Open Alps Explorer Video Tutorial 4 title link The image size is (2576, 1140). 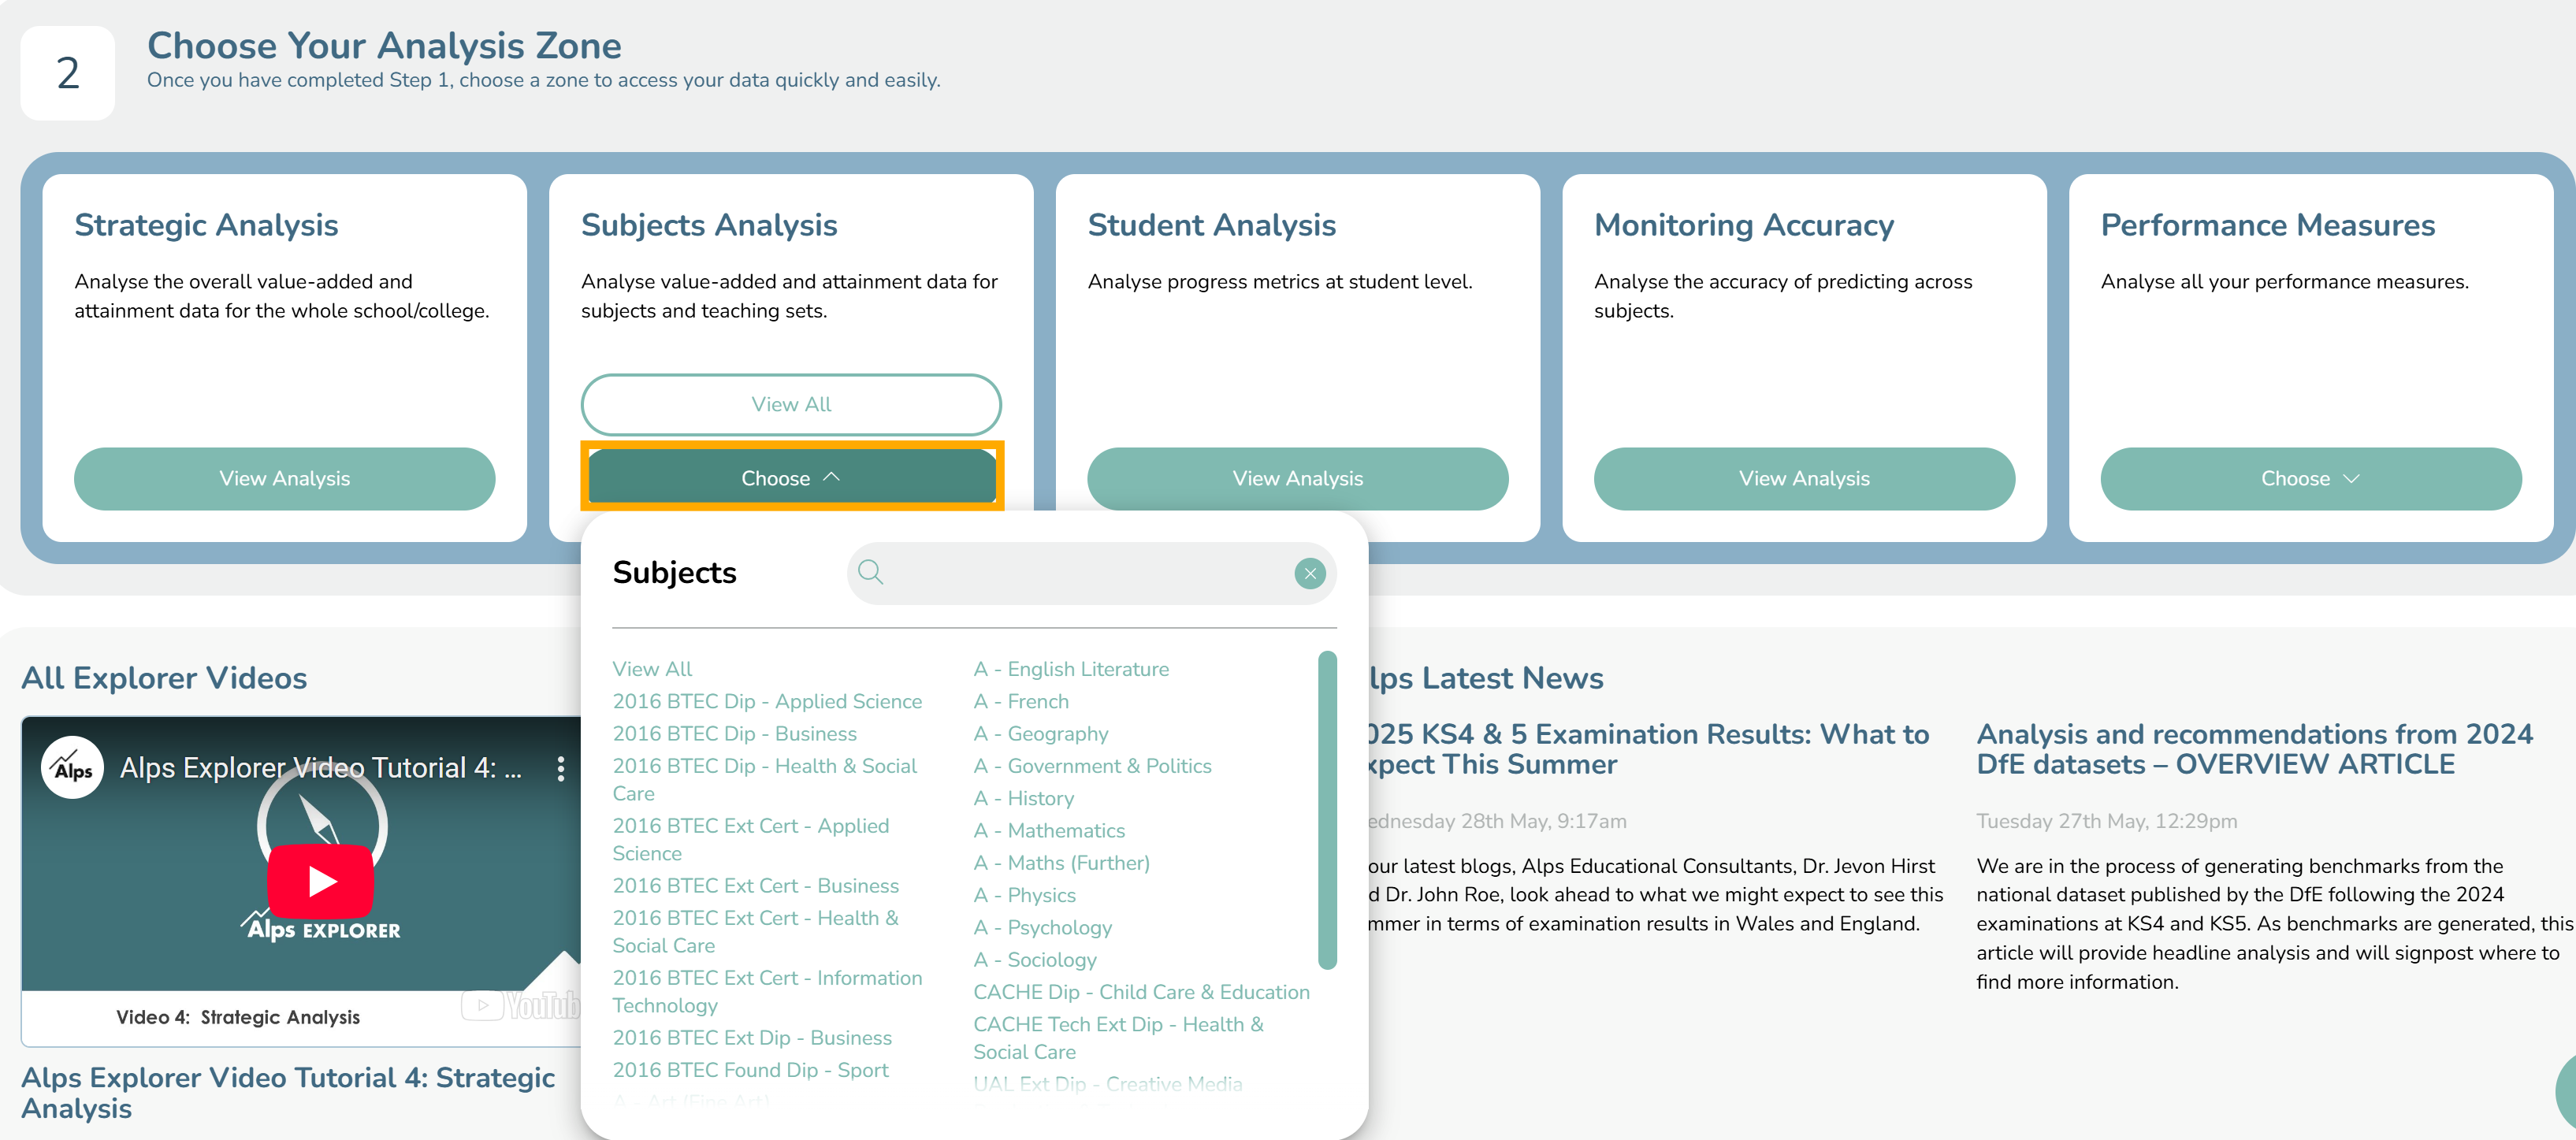click(288, 1092)
